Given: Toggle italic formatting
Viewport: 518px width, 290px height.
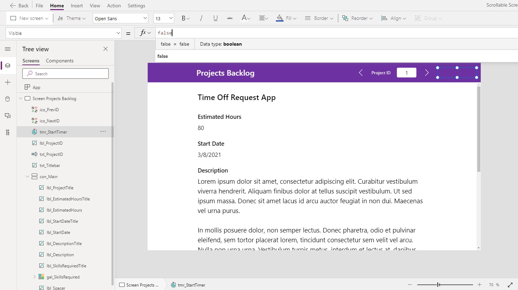Looking at the screenshot, I should (x=201, y=18).
